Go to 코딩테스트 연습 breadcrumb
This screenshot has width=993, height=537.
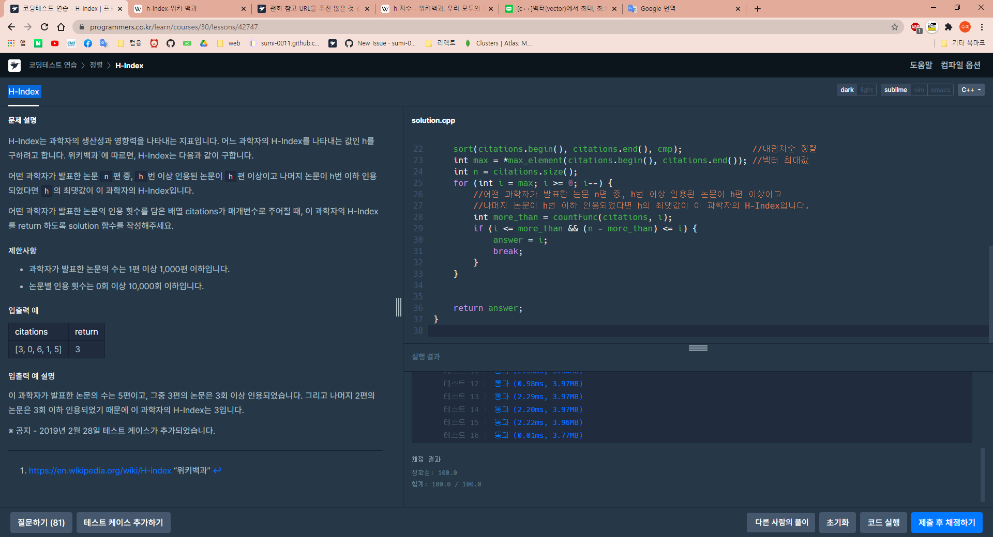point(53,65)
